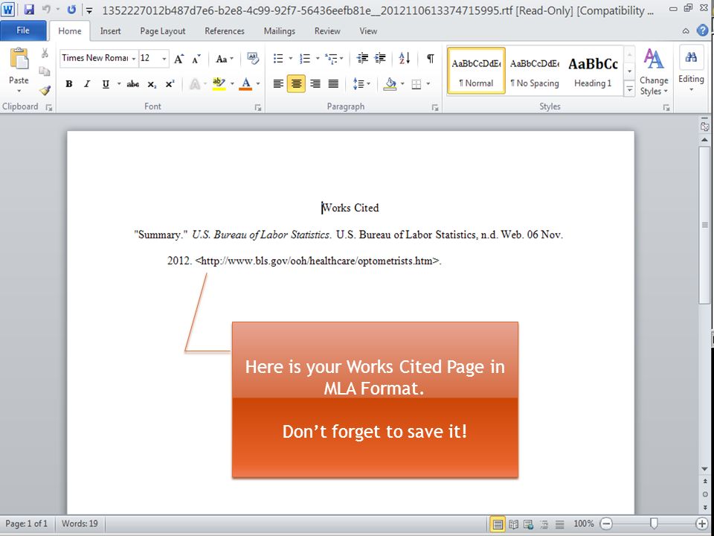
Task: Toggle bold formatting
Action: coord(69,84)
